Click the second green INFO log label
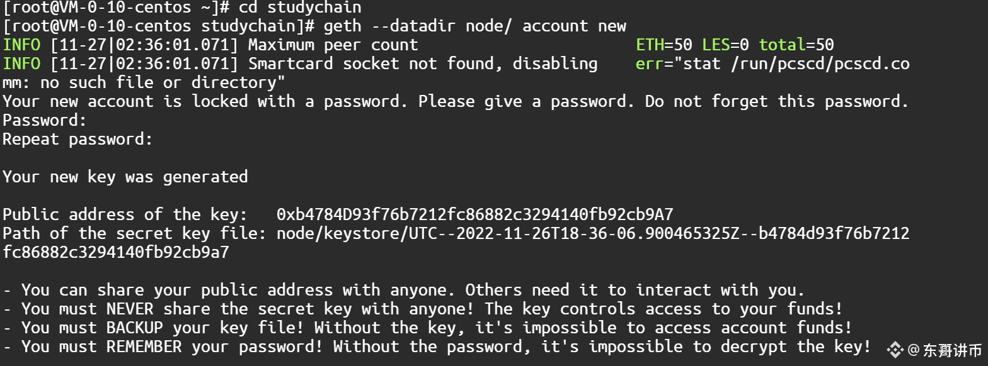The image size is (988, 366). click(x=21, y=64)
